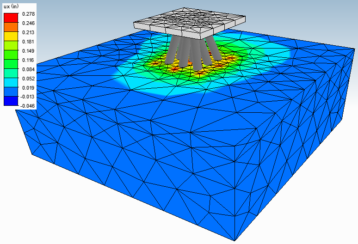Pick the green swatch between 0.084 and 0.116
358x244 pixels.
[x=11, y=64]
